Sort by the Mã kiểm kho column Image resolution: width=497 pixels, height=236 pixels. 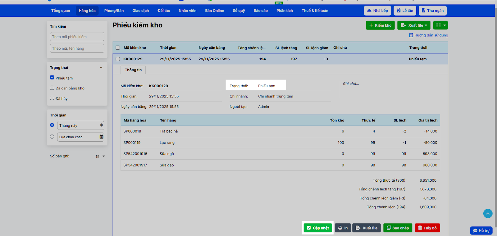[135, 48]
